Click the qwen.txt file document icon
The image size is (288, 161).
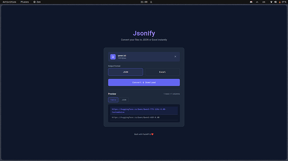click(113, 57)
